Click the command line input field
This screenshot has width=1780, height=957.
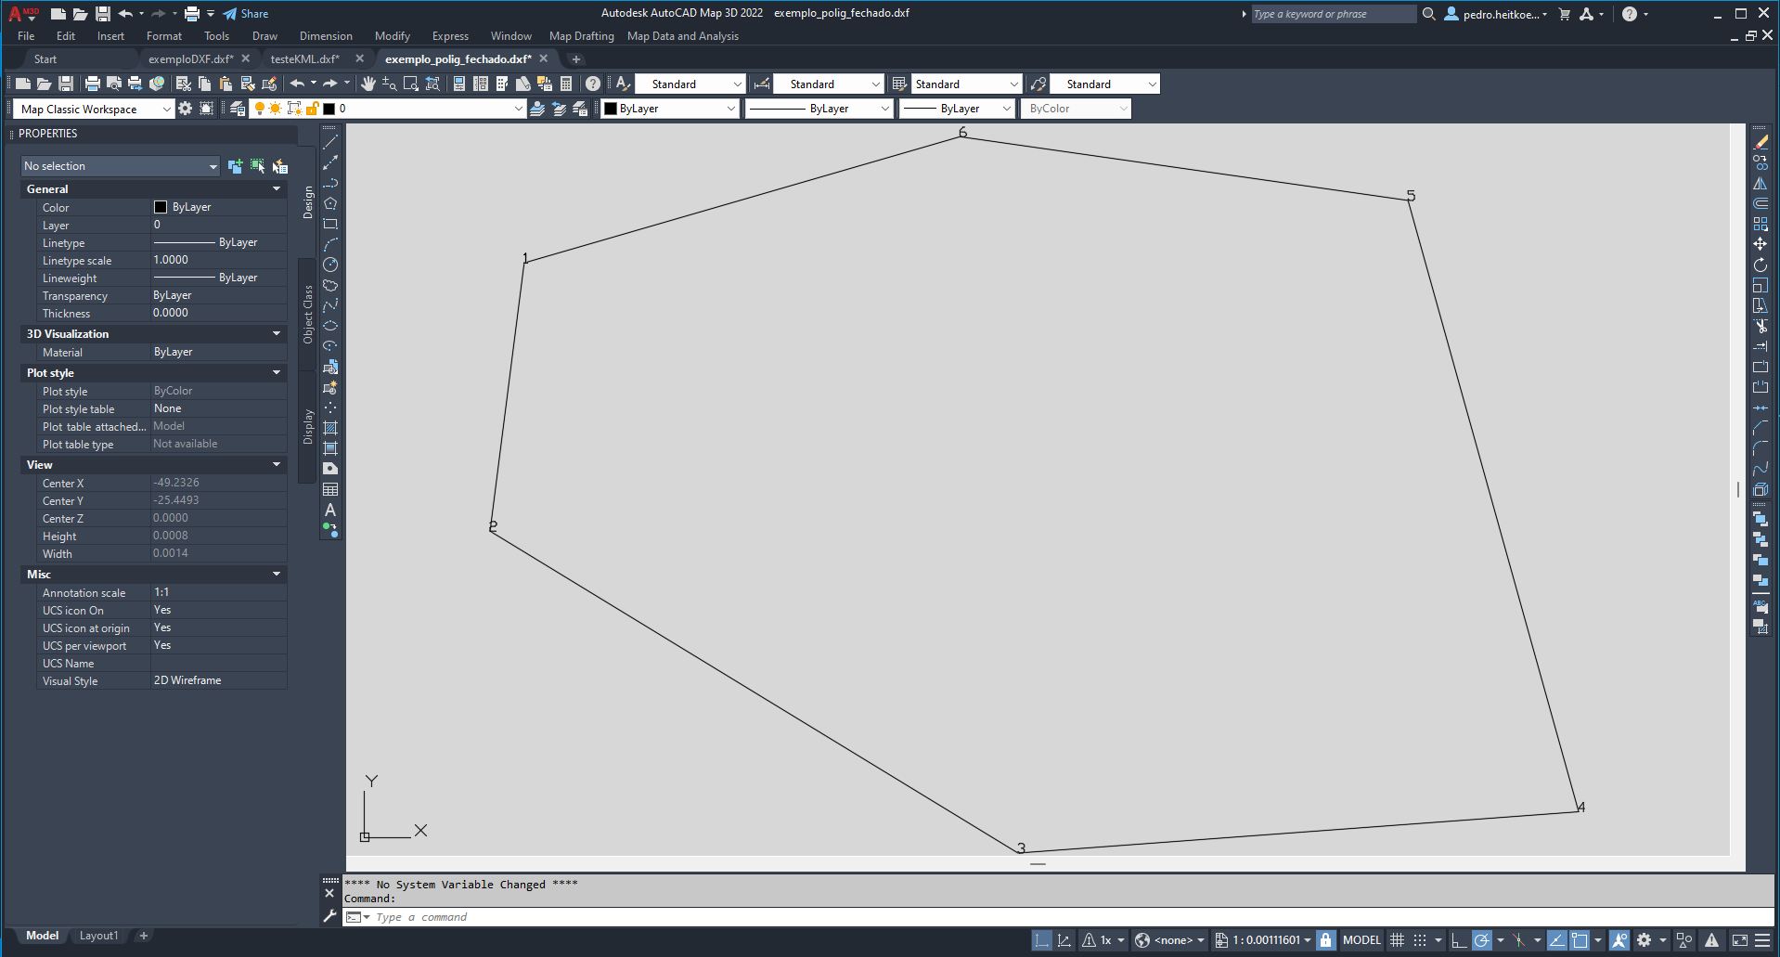[x=1058, y=917]
